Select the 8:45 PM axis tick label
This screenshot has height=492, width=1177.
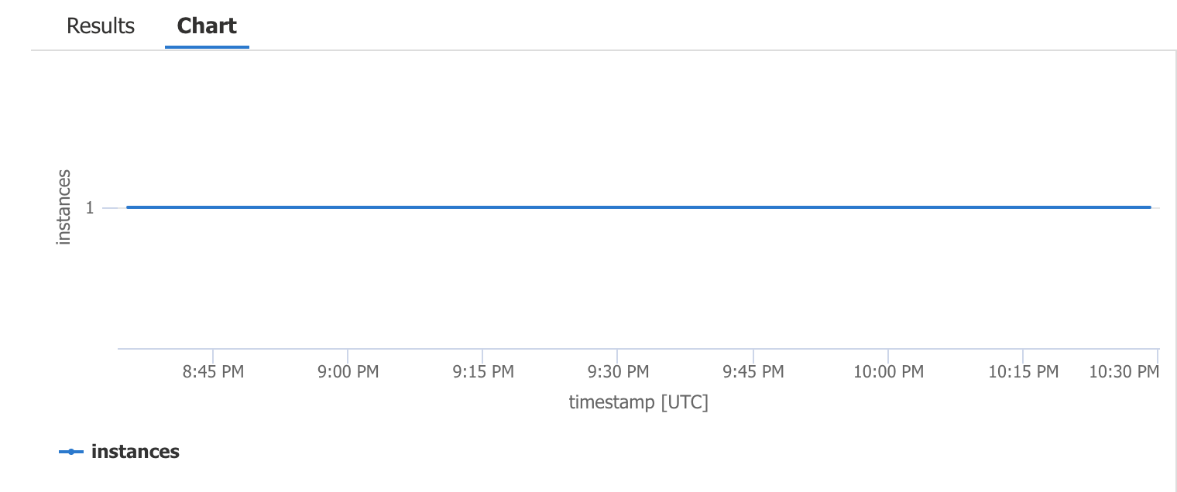pos(212,372)
